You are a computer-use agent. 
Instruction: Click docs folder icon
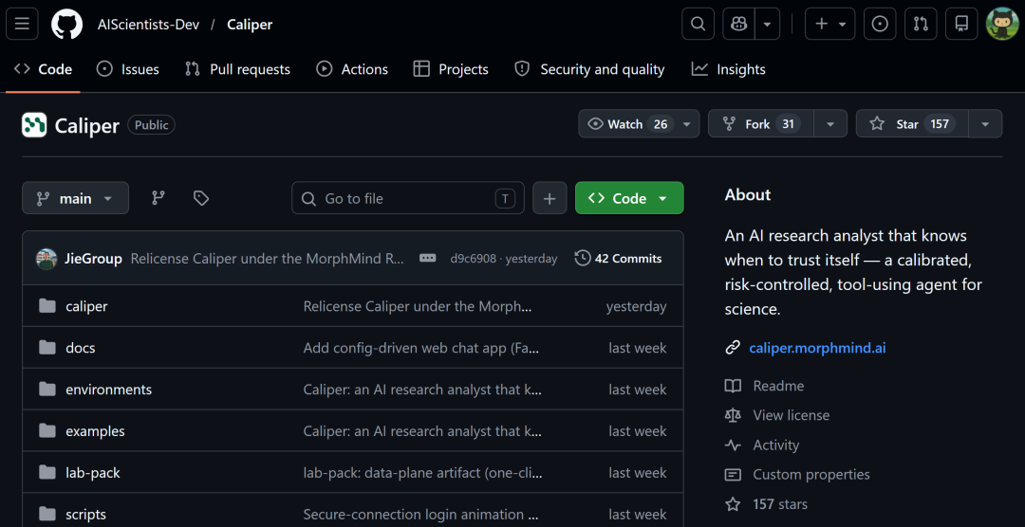tap(47, 348)
